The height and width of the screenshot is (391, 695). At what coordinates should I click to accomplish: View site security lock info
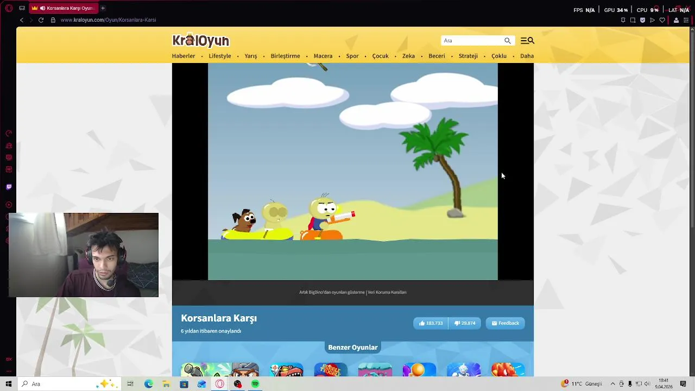pyautogui.click(x=53, y=20)
